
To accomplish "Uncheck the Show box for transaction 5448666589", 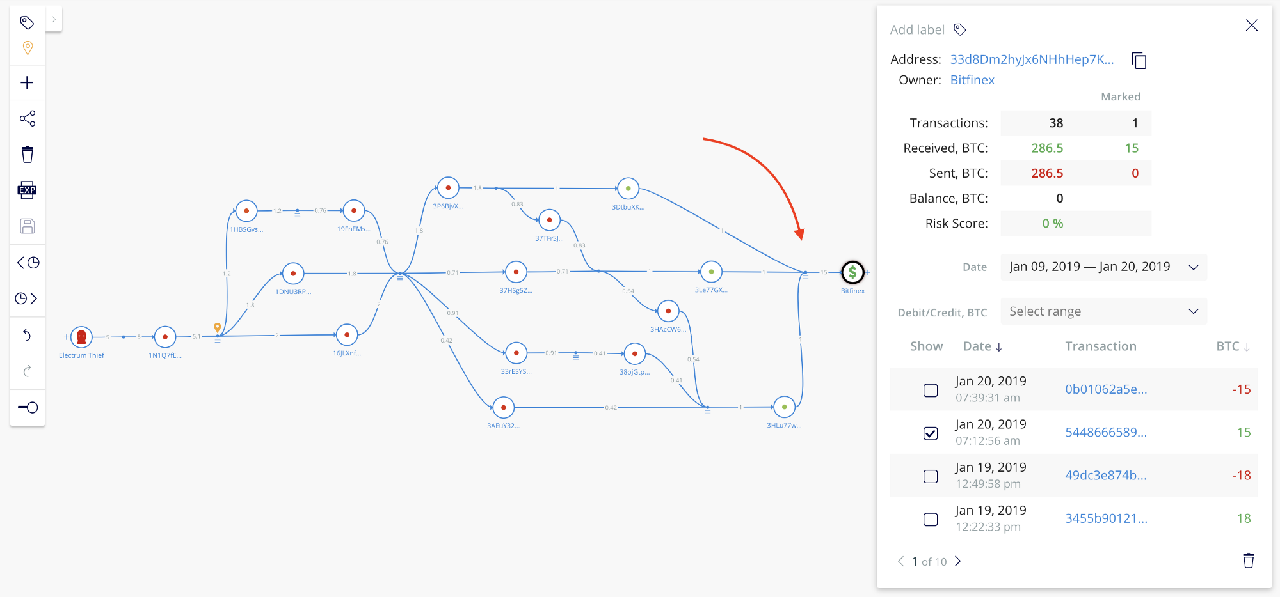I will pos(931,433).
